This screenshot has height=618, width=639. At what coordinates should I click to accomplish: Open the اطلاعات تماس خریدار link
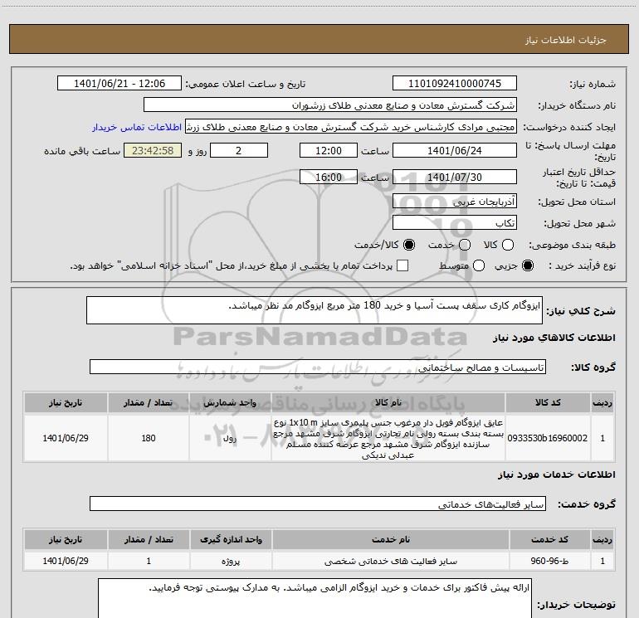137,127
